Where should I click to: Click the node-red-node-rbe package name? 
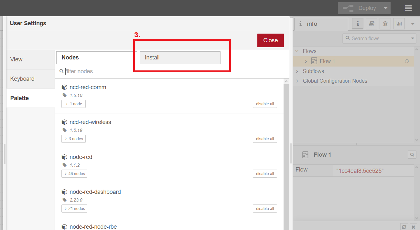click(x=93, y=227)
